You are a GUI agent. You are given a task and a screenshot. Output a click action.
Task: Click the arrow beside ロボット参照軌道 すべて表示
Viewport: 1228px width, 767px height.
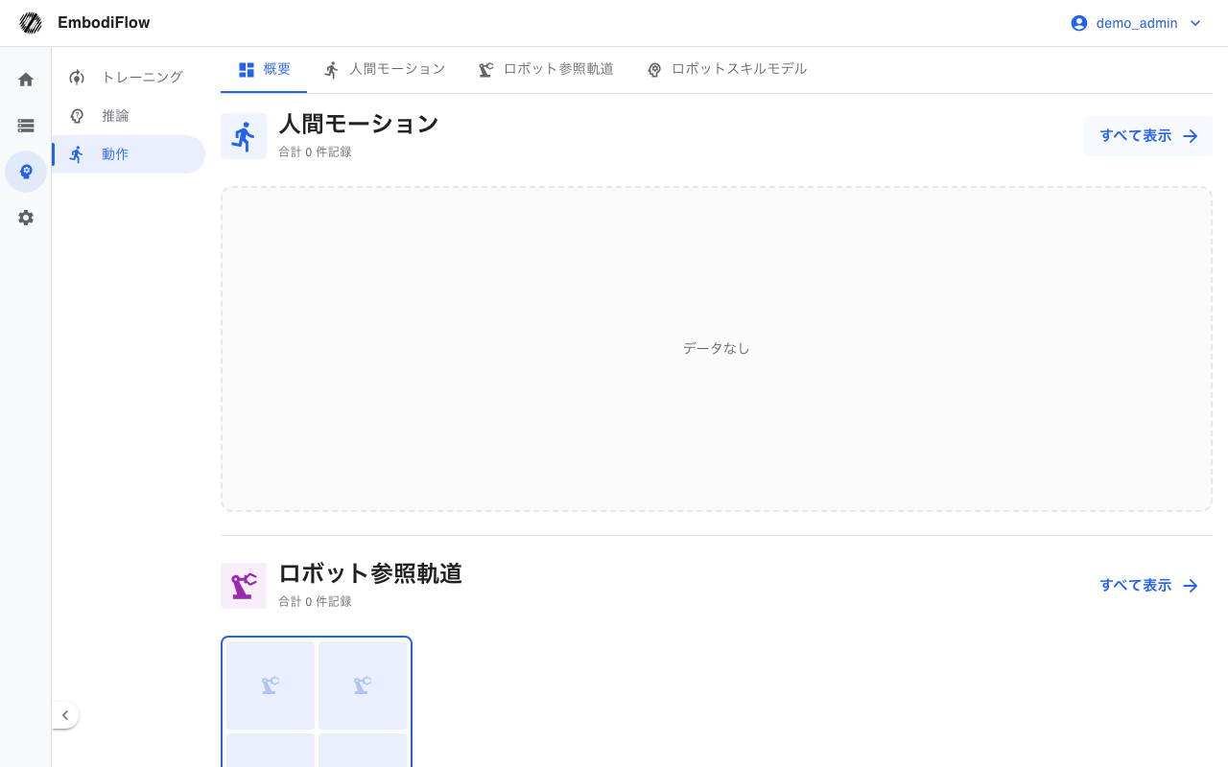[x=1191, y=586]
